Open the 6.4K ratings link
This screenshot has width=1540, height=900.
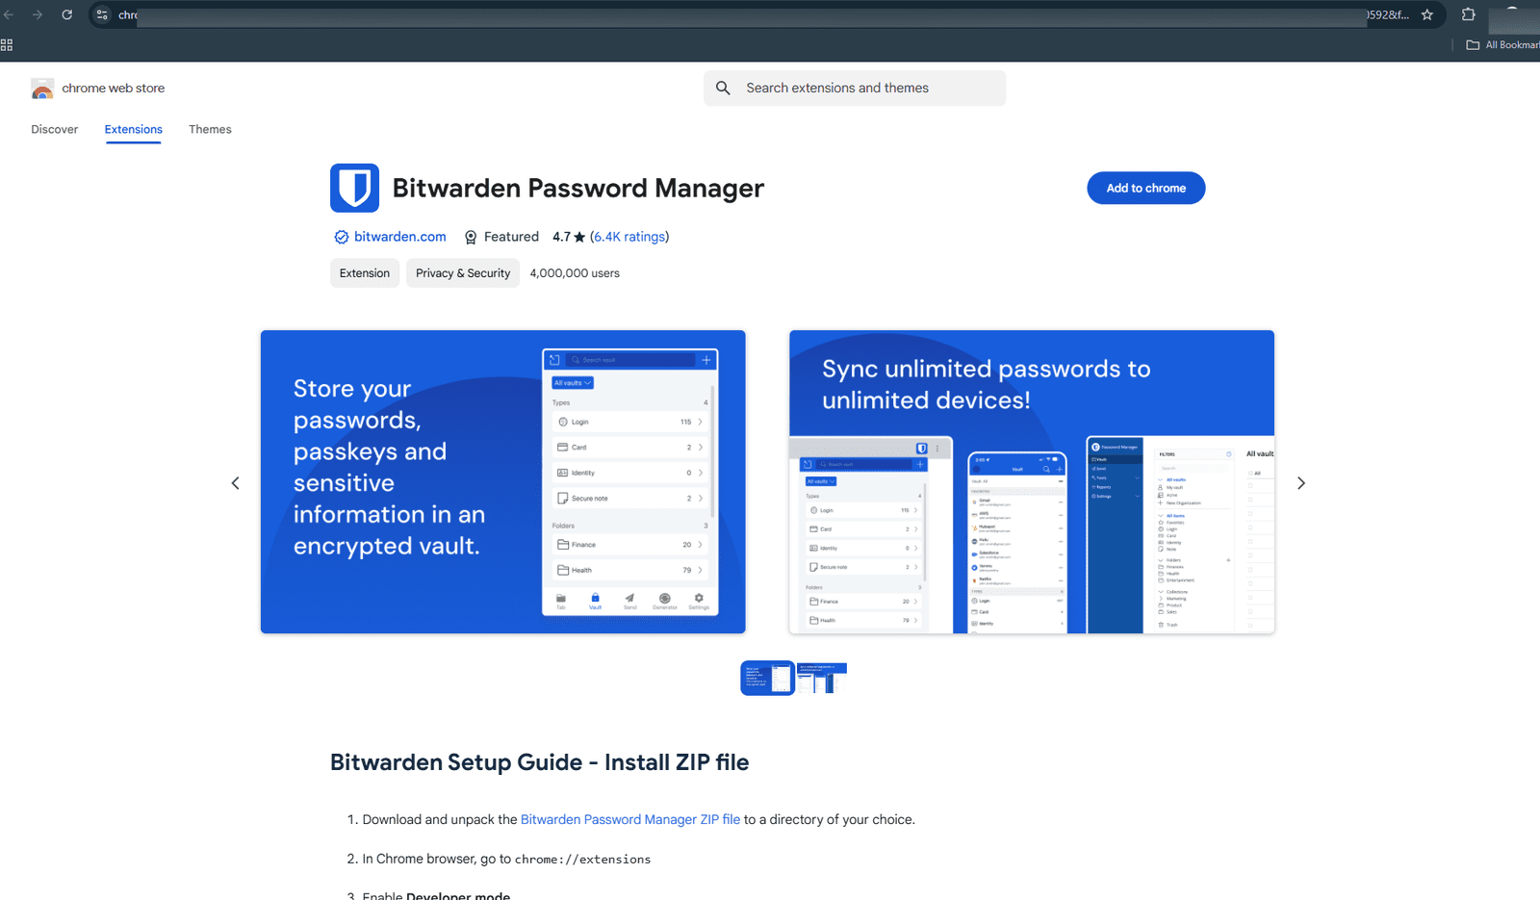629,237
